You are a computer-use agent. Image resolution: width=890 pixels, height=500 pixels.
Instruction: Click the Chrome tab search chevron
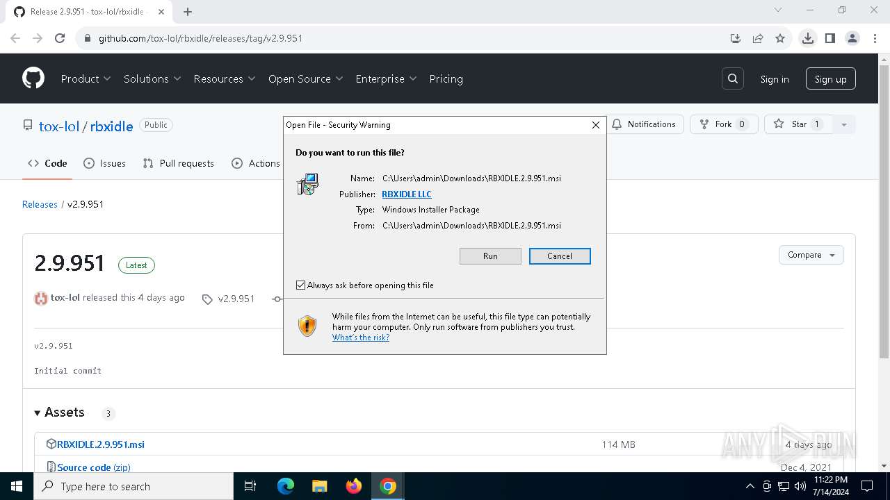coord(778,10)
